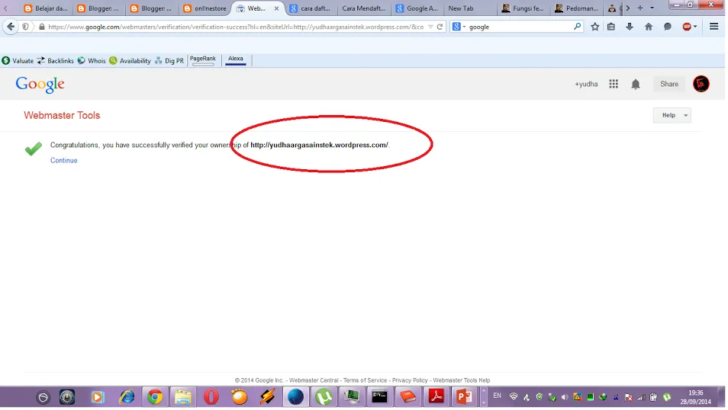Open the URL bar history dropdown arrow

430,27
